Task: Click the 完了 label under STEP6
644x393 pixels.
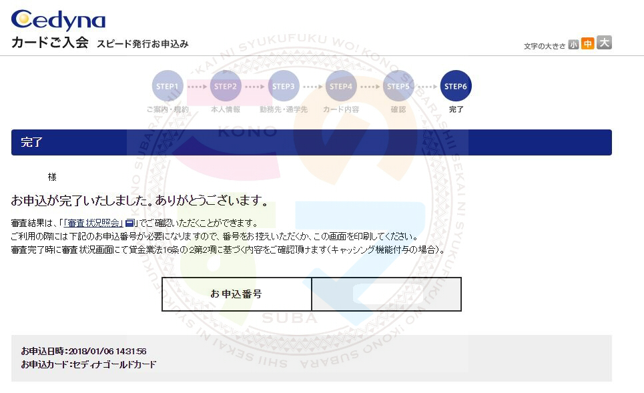Action: 456,109
